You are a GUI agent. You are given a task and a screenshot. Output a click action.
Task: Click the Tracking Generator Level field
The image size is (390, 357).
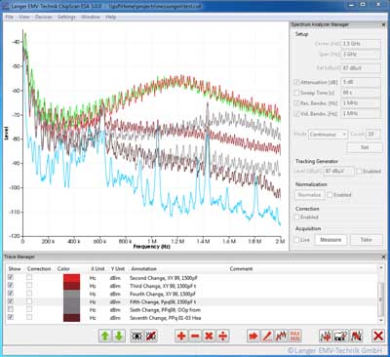tap(338, 171)
